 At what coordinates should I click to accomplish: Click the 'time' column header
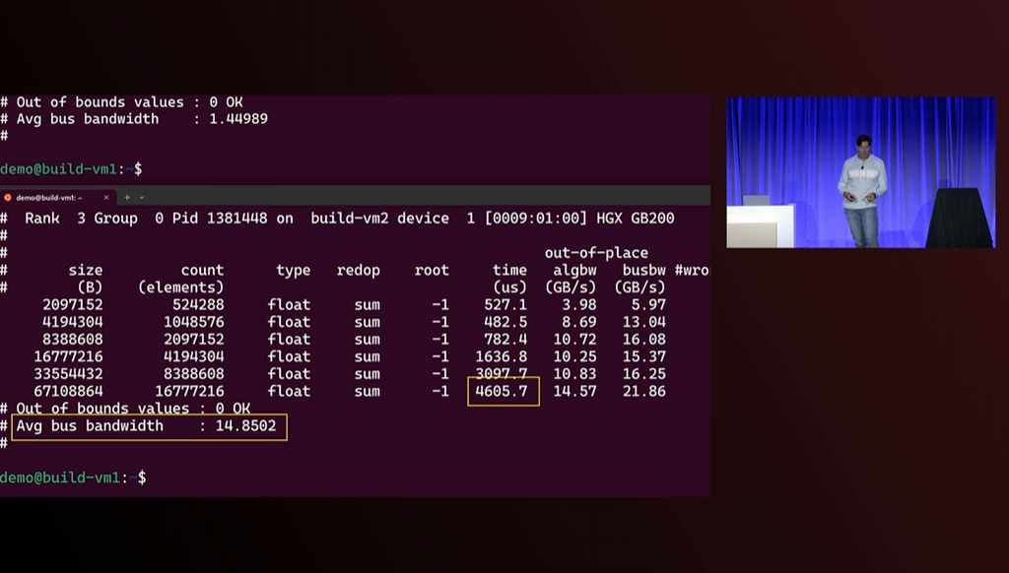tap(509, 270)
